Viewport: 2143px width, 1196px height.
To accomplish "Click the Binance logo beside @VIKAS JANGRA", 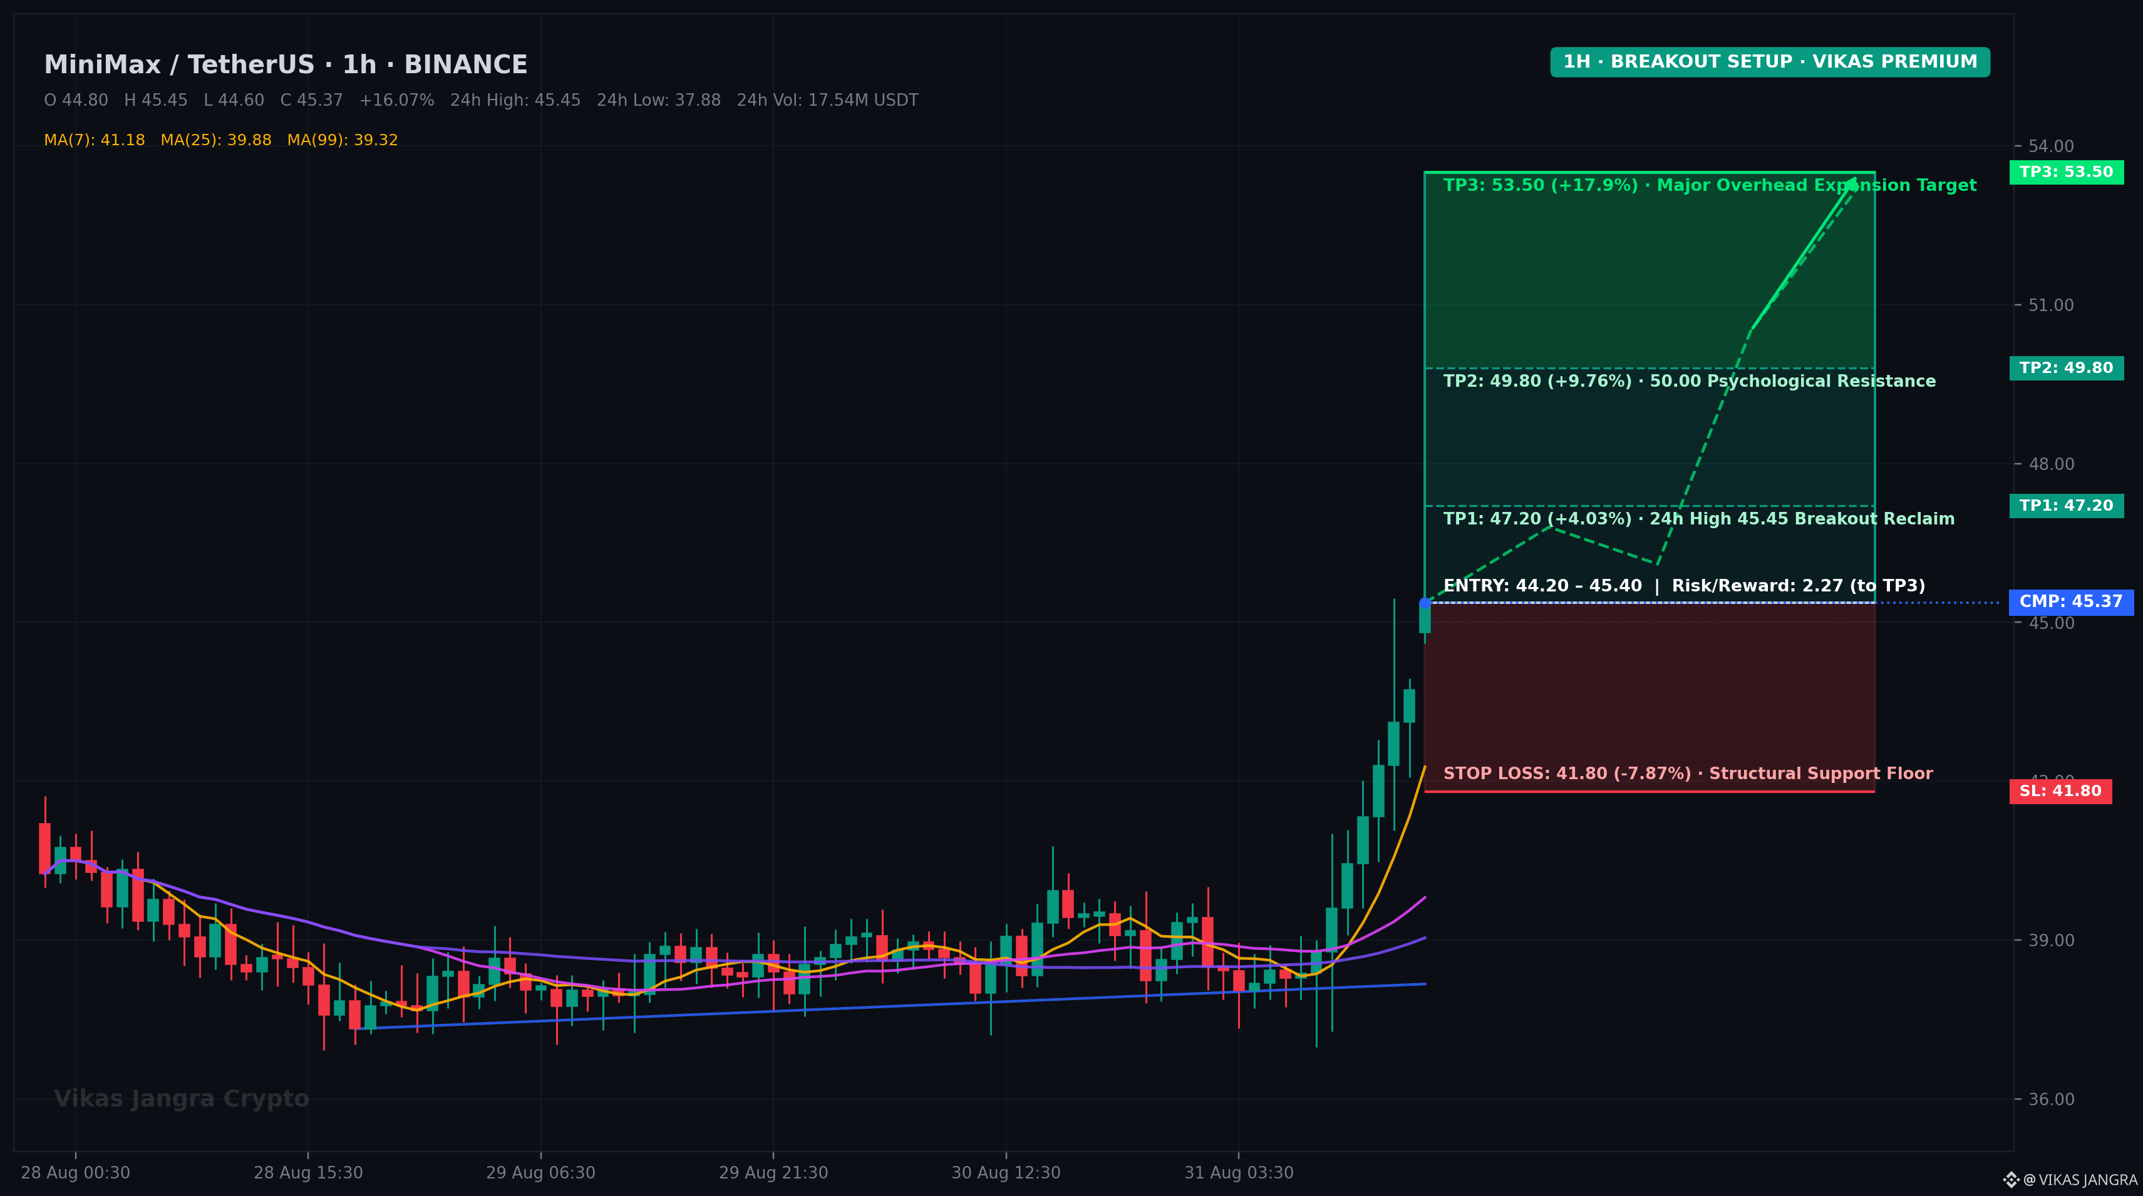I will (2011, 1179).
